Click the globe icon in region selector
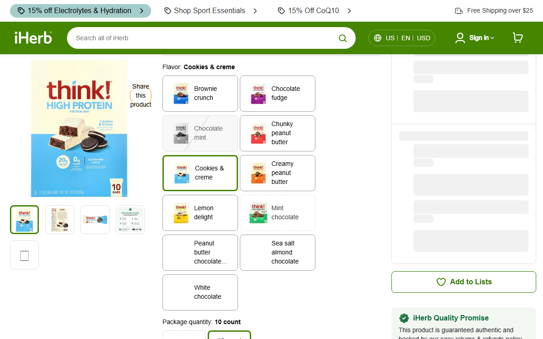The width and height of the screenshot is (543, 339). (x=378, y=38)
